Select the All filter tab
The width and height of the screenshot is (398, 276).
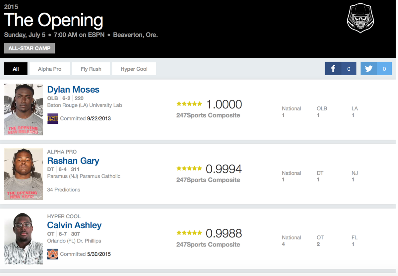[16, 69]
